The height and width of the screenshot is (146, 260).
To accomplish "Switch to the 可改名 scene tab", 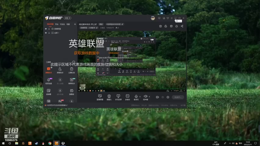I will (x=62, y=24).
